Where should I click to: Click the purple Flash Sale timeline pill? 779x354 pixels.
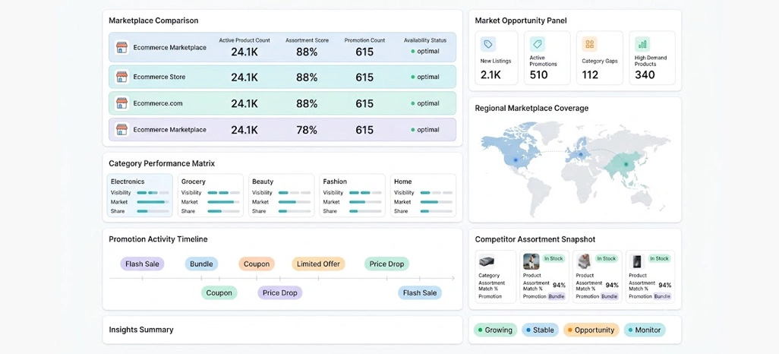142,264
